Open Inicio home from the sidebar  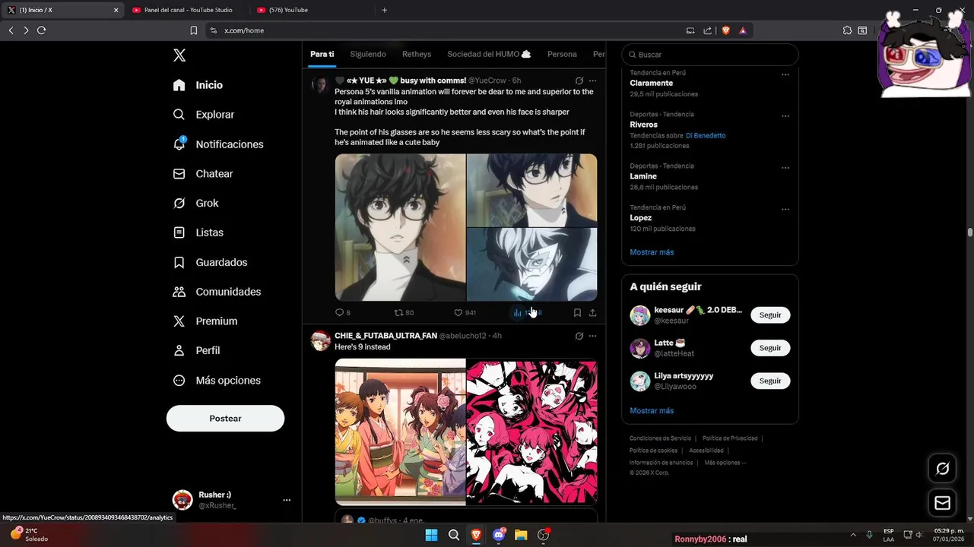coord(198,85)
